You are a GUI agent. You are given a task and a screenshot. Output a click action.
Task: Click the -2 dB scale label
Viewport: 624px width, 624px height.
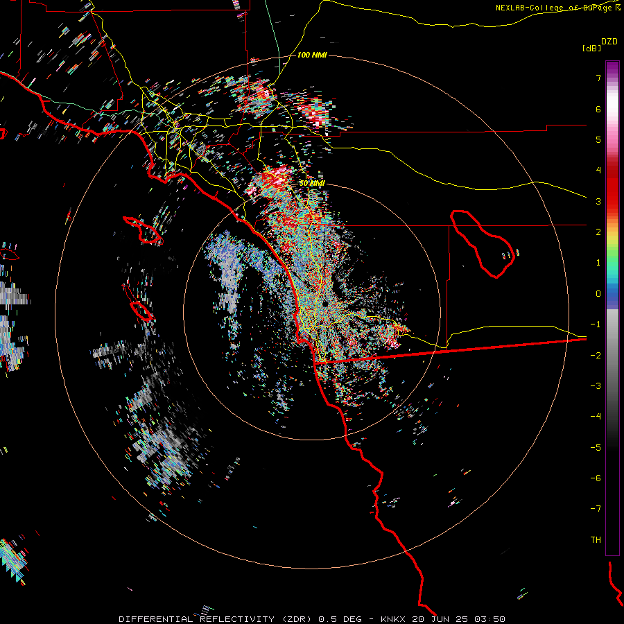pyautogui.click(x=596, y=356)
